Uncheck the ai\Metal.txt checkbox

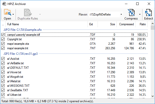coord(3,81)
